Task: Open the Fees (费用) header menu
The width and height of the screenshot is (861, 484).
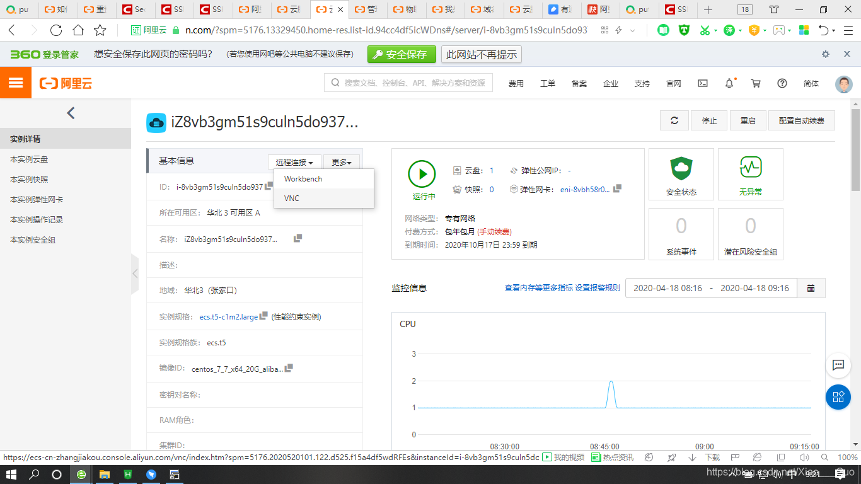Action: click(516, 83)
